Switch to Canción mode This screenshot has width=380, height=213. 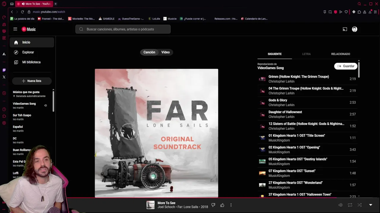click(149, 52)
